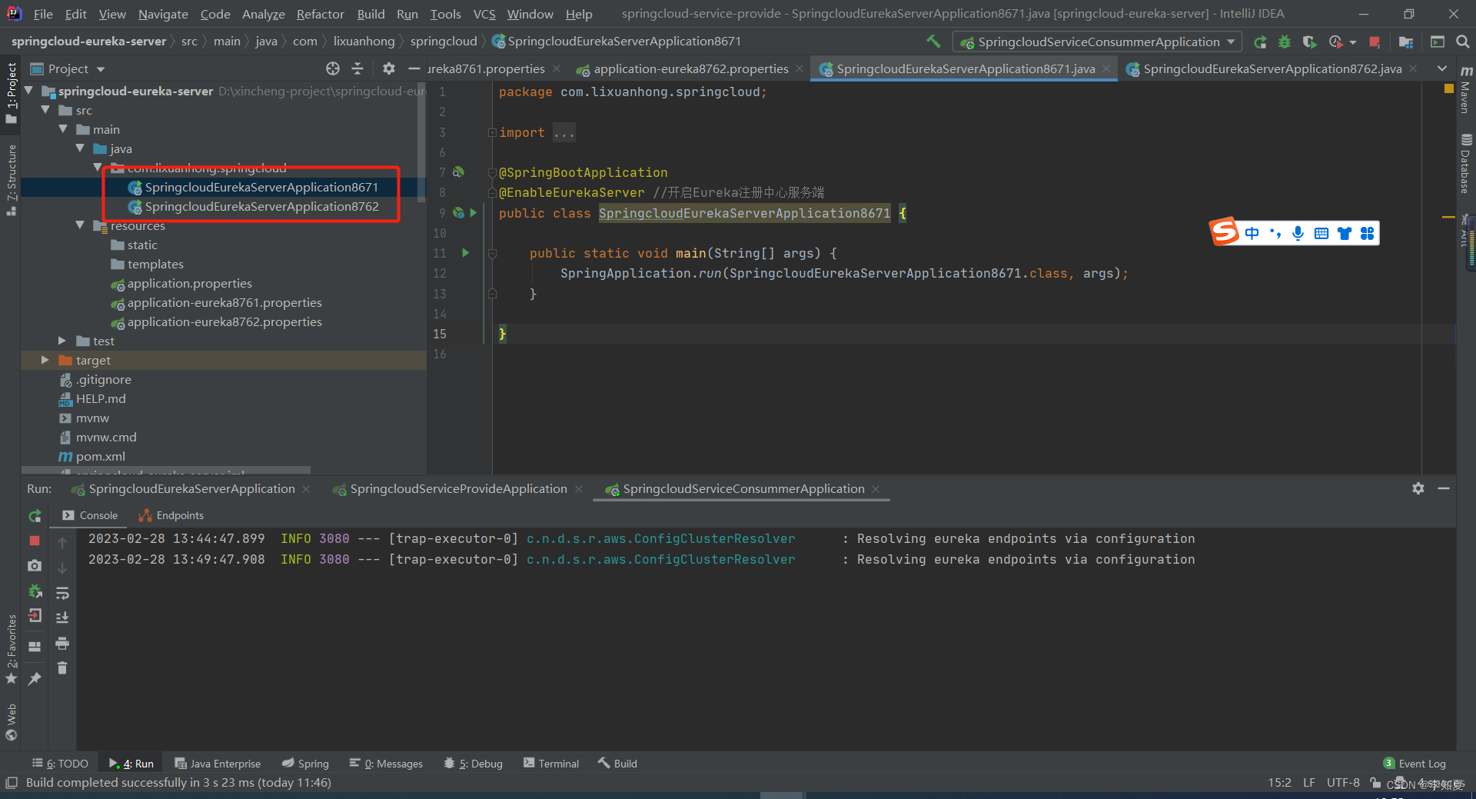Click the Project Structure icon in toolbar
Image resolution: width=1476 pixels, height=799 pixels.
point(1406,42)
